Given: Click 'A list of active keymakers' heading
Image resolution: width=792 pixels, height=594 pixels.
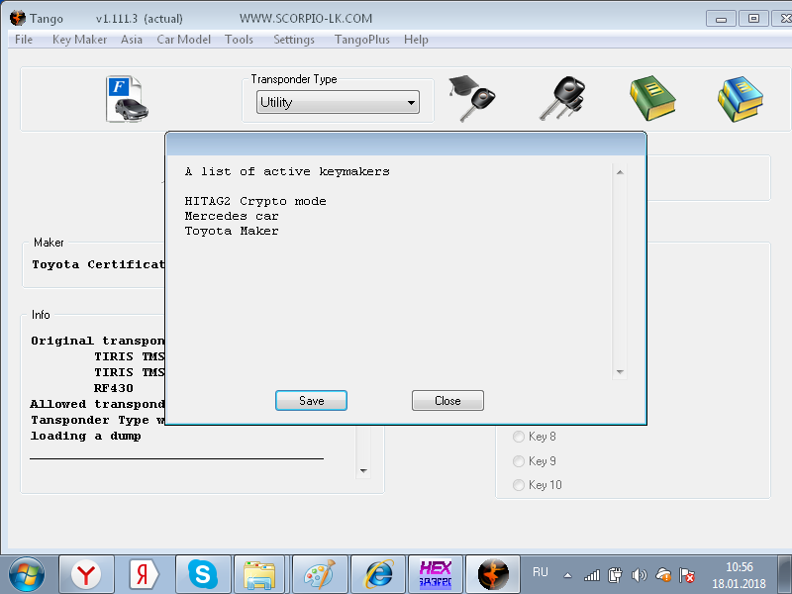Looking at the screenshot, I should (x=287, y=171).
